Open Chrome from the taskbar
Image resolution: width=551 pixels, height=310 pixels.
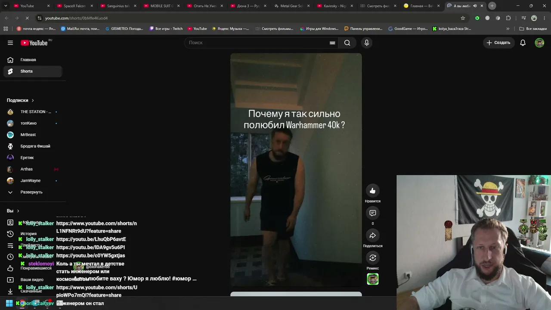[22, 303]
